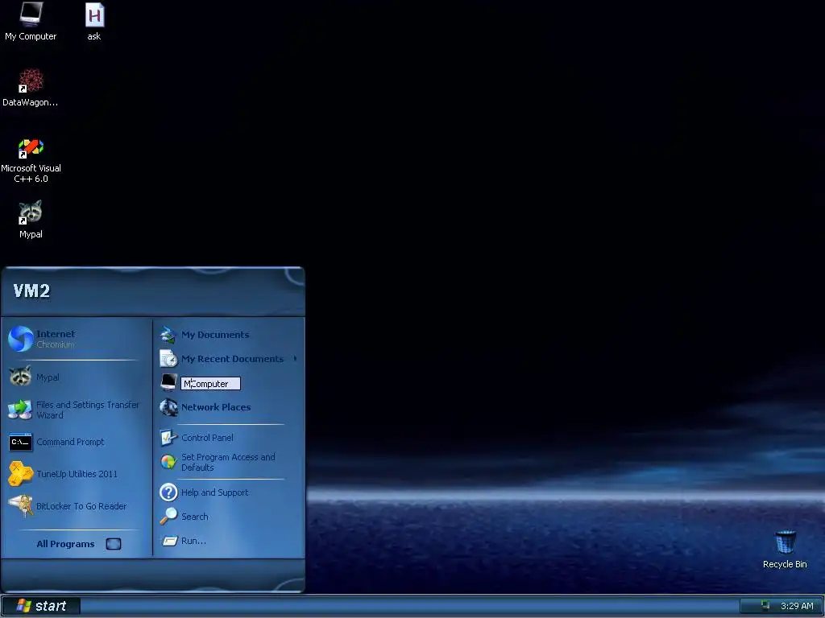The image size is (825, 618).
Task: Click the VM2 user name header
Action: click(x=31, y=290)
